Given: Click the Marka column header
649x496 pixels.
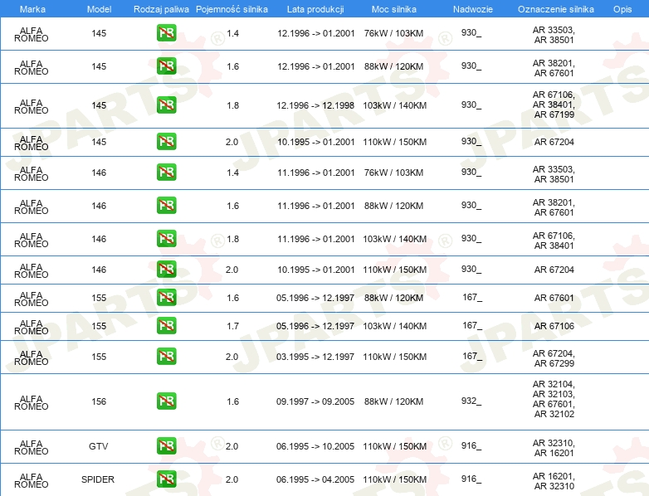Looking at the screenshot, I should 32,9.
